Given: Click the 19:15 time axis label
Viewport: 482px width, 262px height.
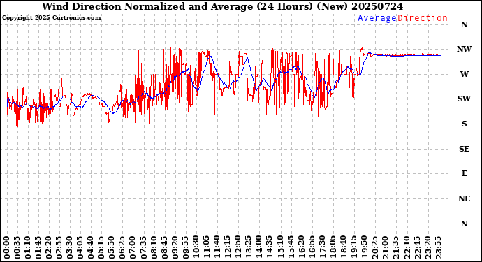Looking at the screenshot, I should 353,247.
